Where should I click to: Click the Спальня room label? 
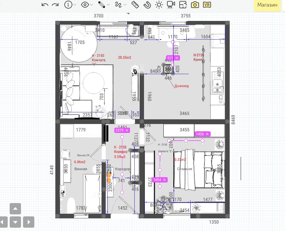[x=184, y=169]
